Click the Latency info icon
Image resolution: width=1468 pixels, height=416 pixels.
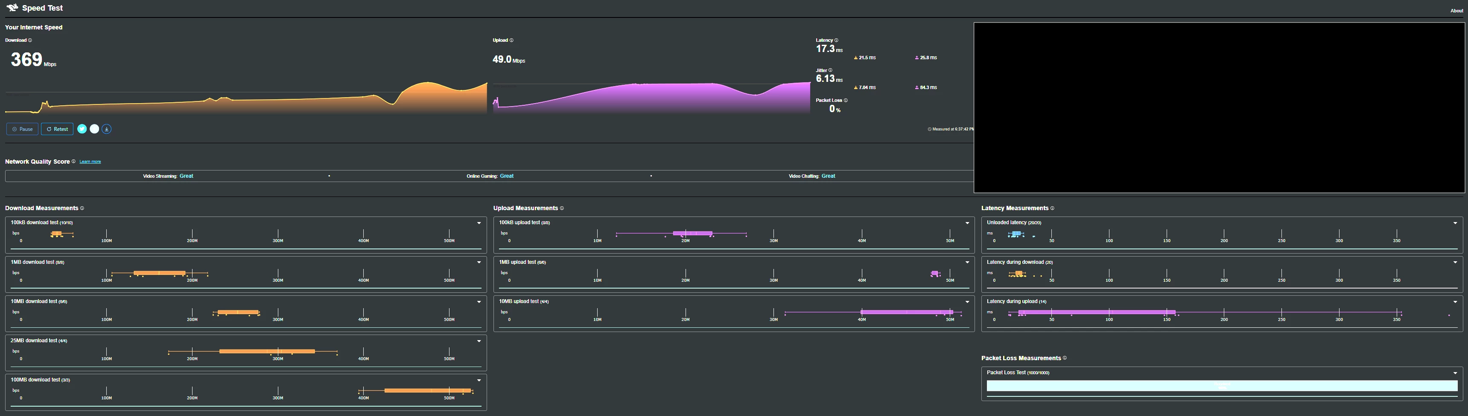point(836,40)
